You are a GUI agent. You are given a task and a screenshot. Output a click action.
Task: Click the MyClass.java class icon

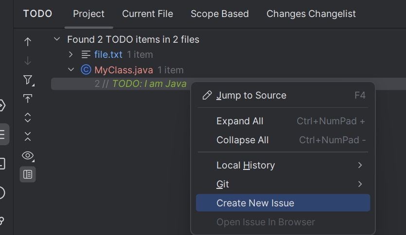(x=86, y=70)
